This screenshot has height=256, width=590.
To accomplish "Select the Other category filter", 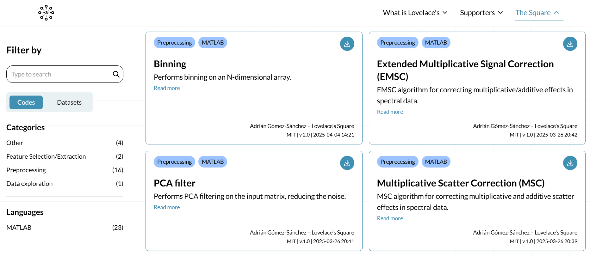I will tap(15, 143).
